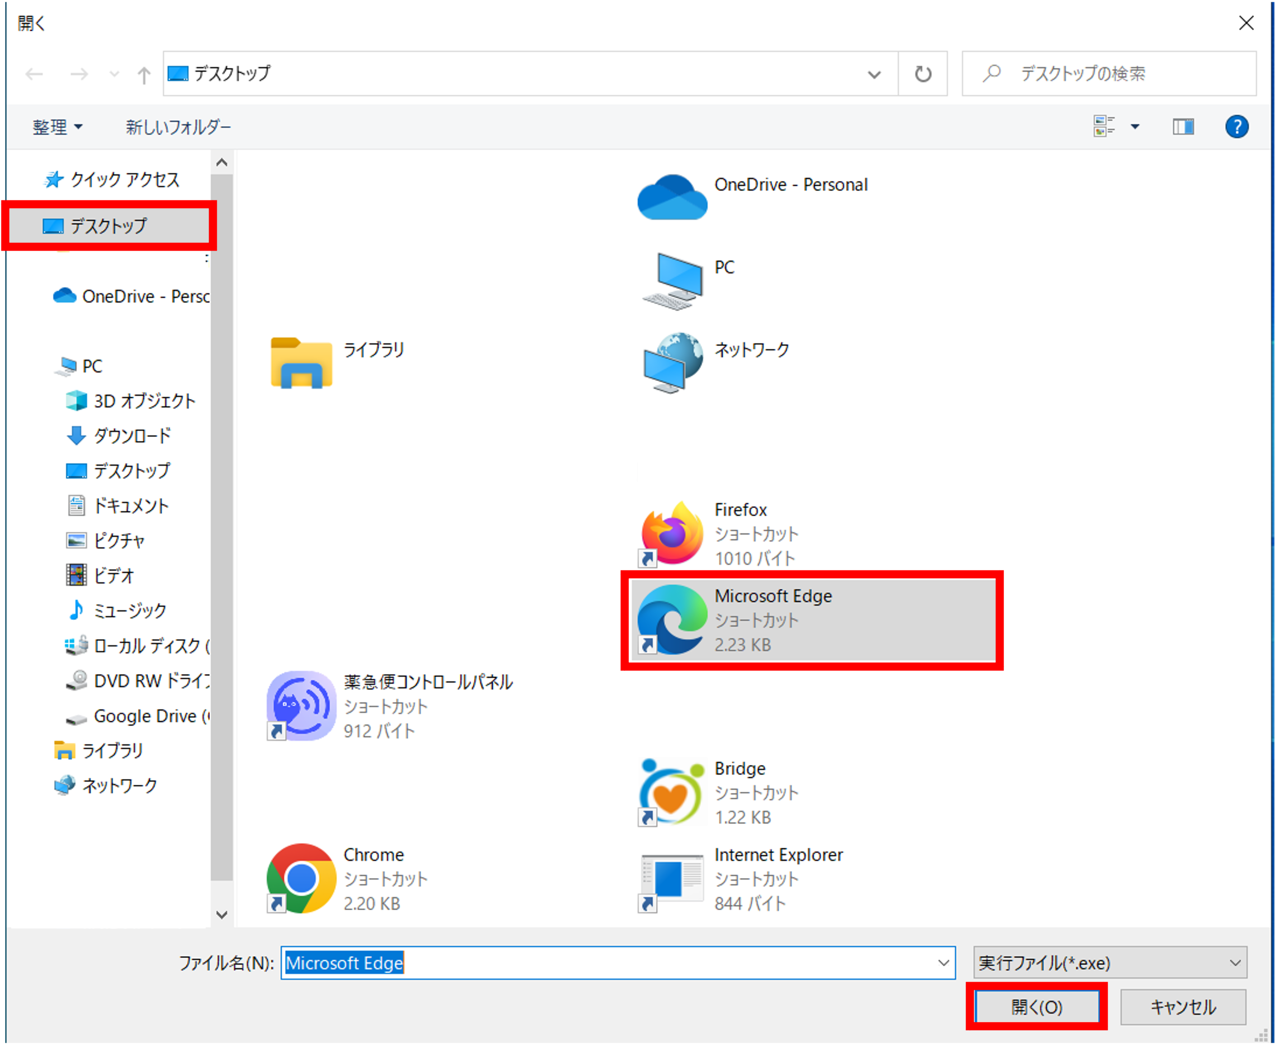
Task: Click 新しいフォルダー in the toolbar
Action: [x=178, y=127]
